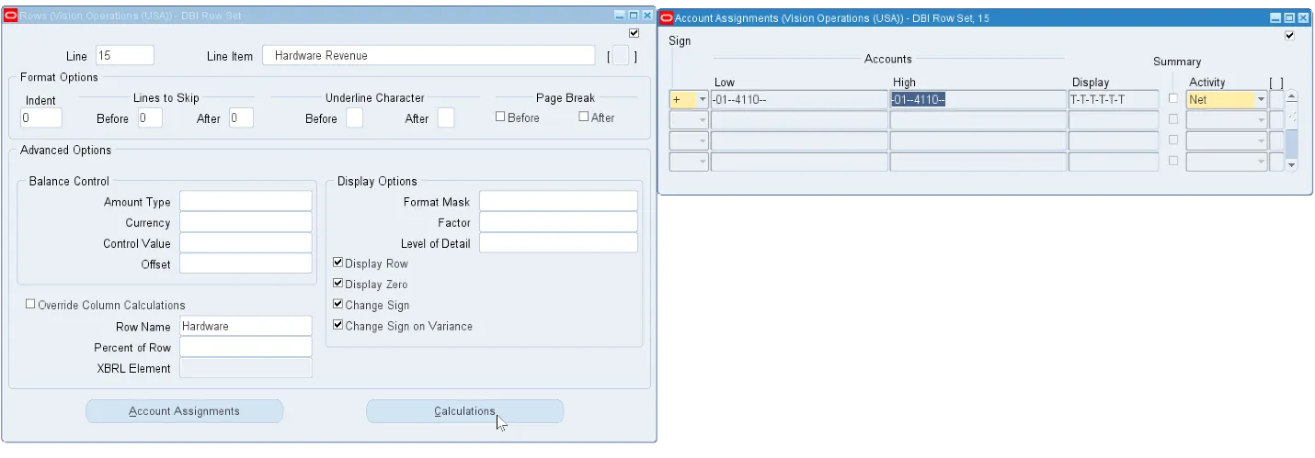Uncheck the Display Row option
Viewport: 1315px width, 458px height.
337,263
